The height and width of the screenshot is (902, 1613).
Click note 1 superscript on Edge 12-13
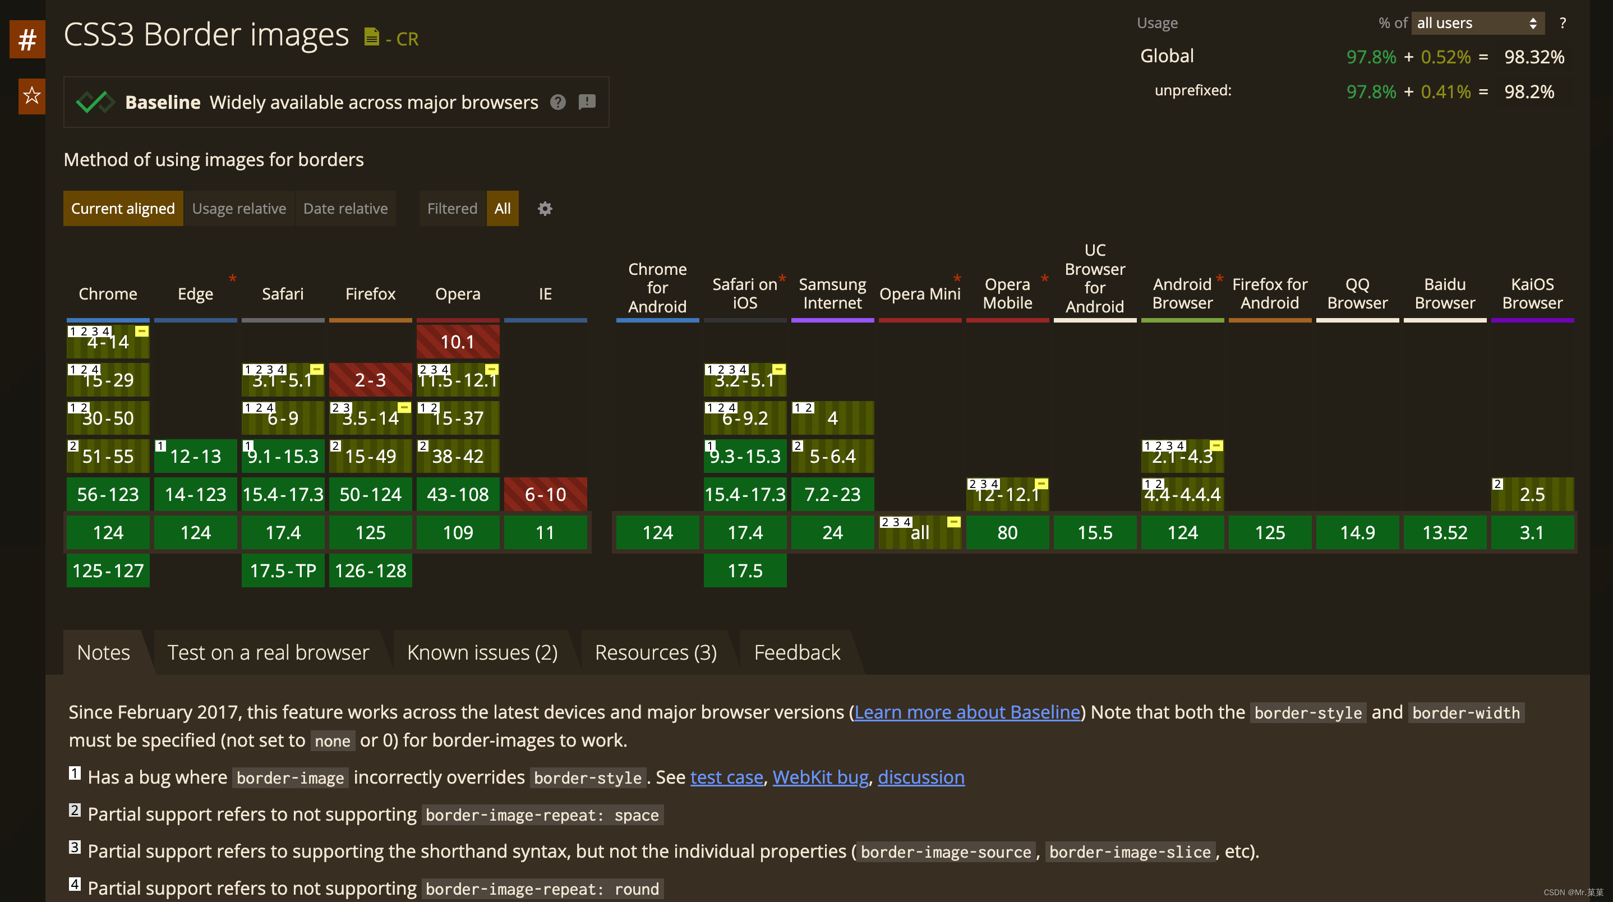pyautogui.click(x=160, y=446)
